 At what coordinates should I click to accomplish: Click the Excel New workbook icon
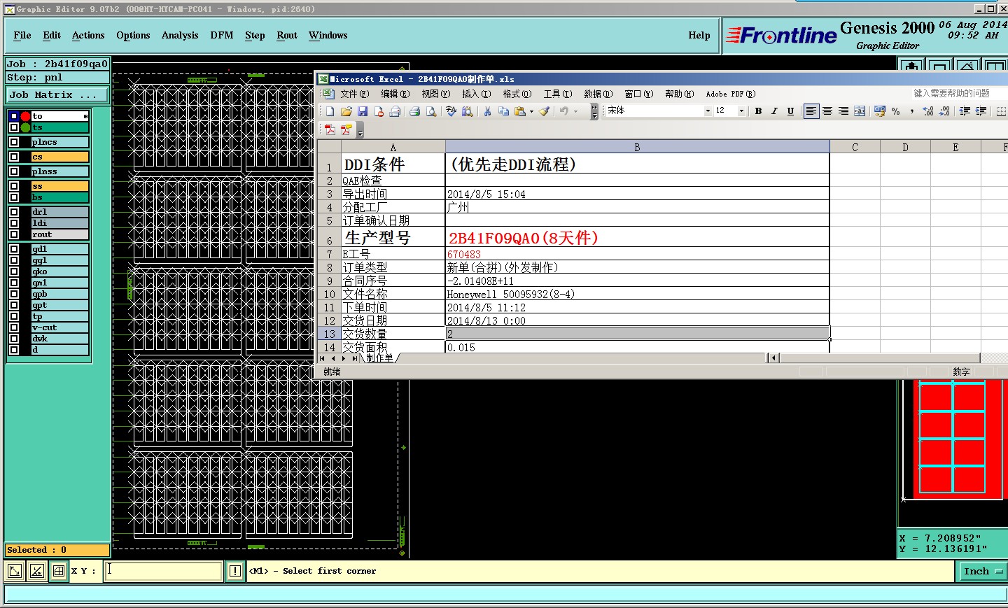point(330,111)
